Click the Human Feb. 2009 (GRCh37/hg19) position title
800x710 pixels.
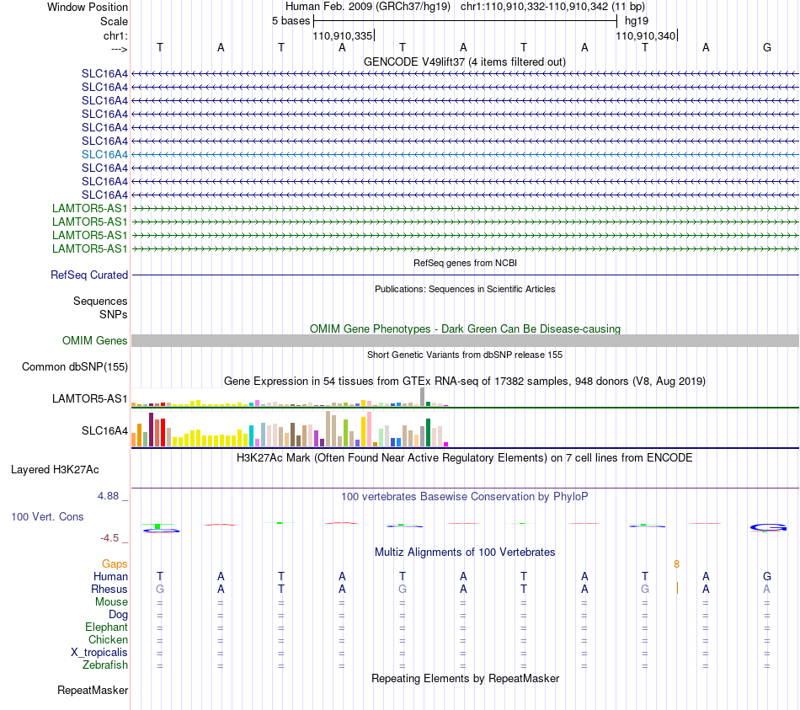point(368,7)
